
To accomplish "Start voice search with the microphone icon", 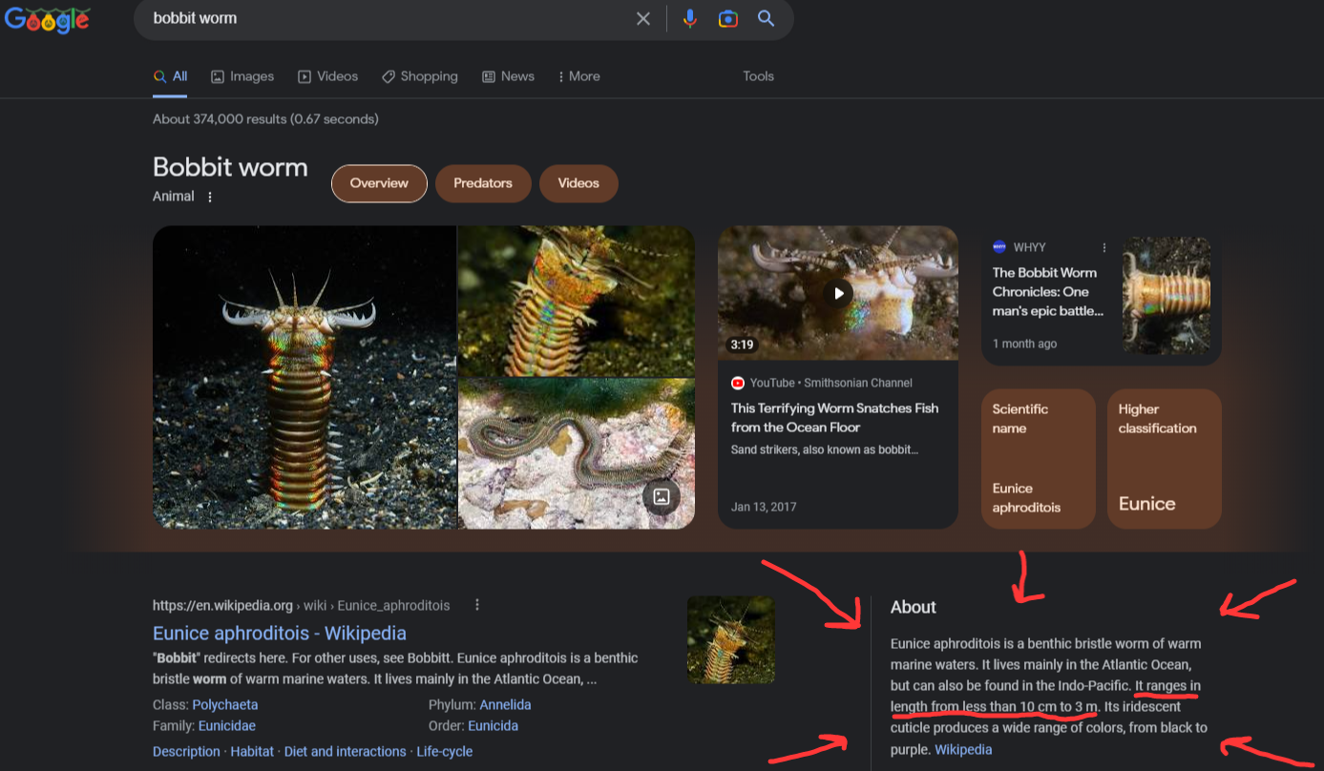I will tap(690, 18).
